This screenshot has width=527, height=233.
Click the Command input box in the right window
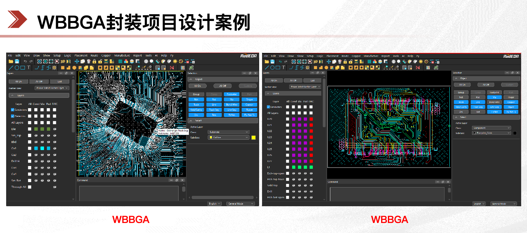[388, 194]
